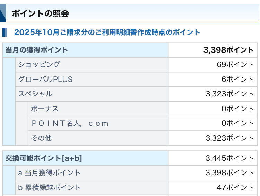Select the ショッピング row label
260x196 pixels.
click(x=39, y=64)
